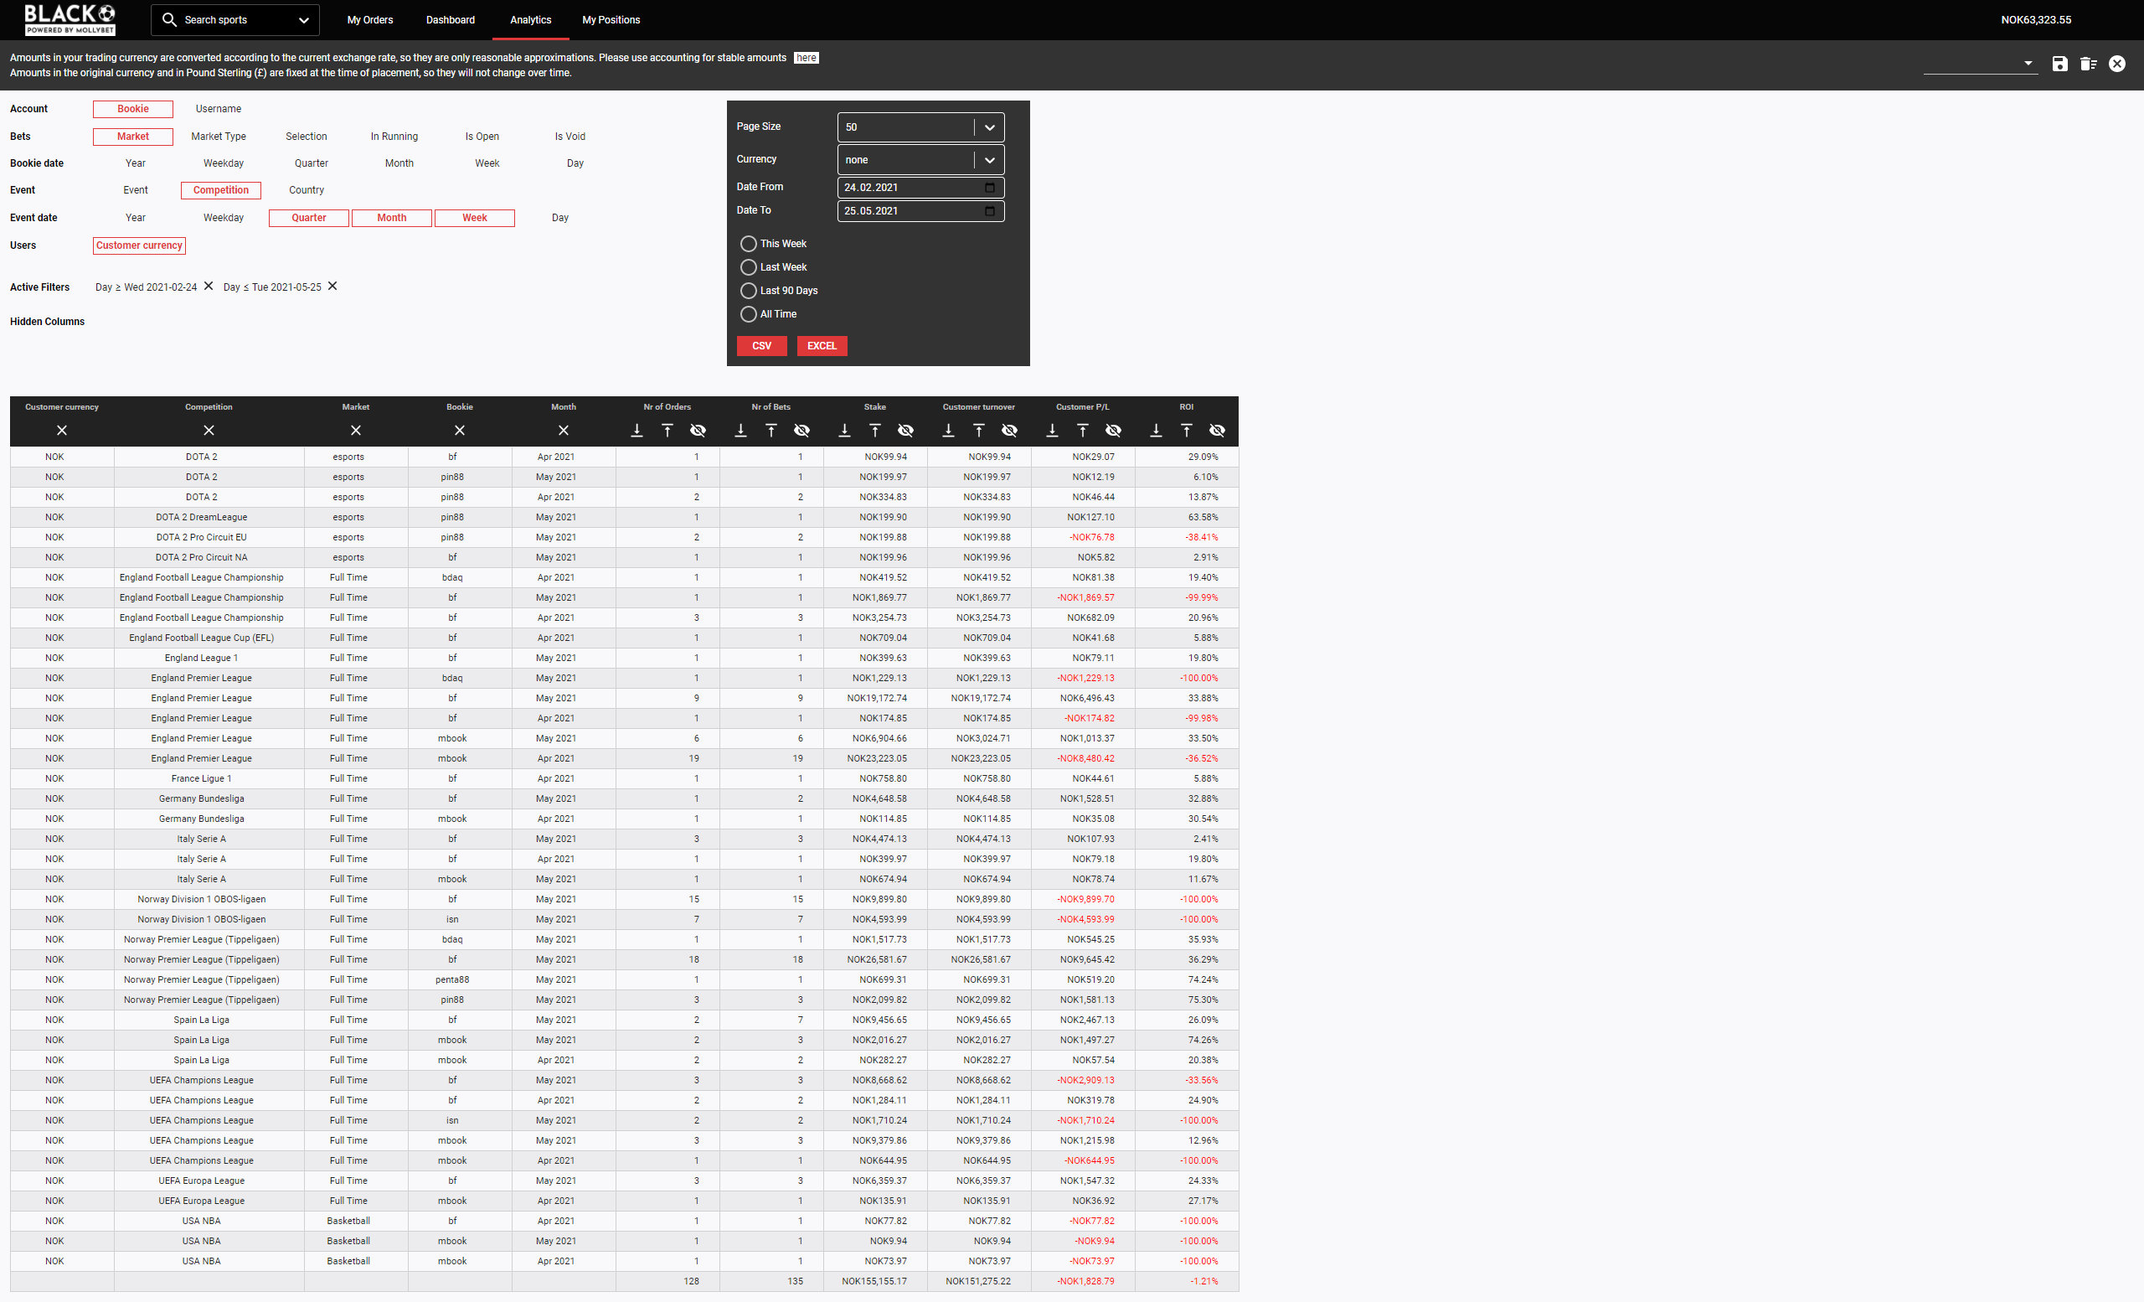2144x1302 pixels.
Task: Open My Positions
Action: pyautogui.click(x=610, y=19)
